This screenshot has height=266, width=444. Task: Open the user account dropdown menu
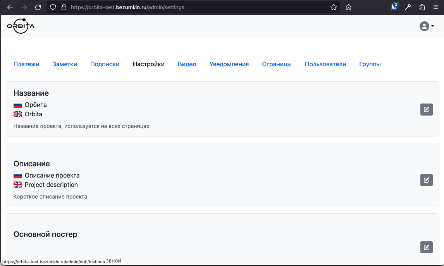[x=427, y=26]
